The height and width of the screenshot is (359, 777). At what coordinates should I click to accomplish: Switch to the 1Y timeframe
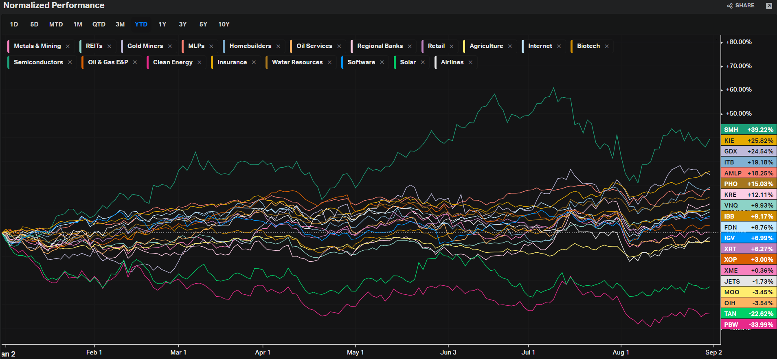pyautogui.click(x=162, y=24)
